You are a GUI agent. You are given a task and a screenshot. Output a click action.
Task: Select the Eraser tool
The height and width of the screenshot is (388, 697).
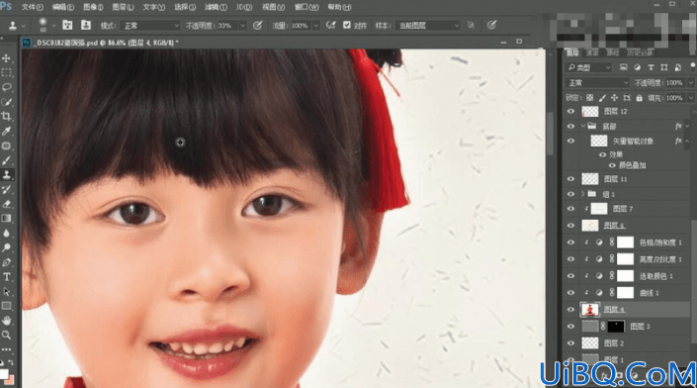[x=7, y=204]
